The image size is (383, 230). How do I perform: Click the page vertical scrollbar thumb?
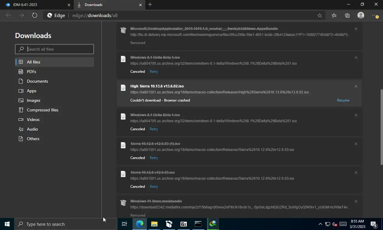coord(382,127)
